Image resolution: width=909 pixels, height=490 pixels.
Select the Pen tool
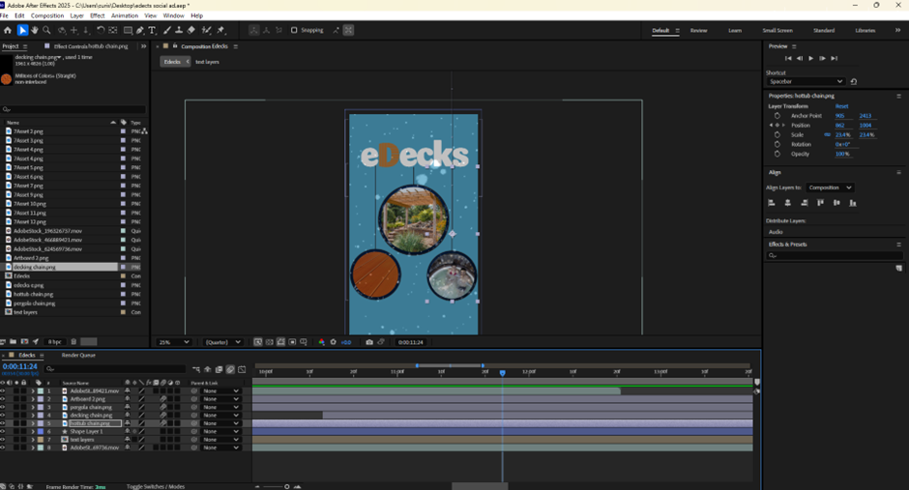[139, 31]
